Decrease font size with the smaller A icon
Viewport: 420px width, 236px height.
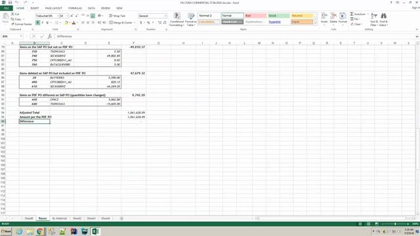76,16
